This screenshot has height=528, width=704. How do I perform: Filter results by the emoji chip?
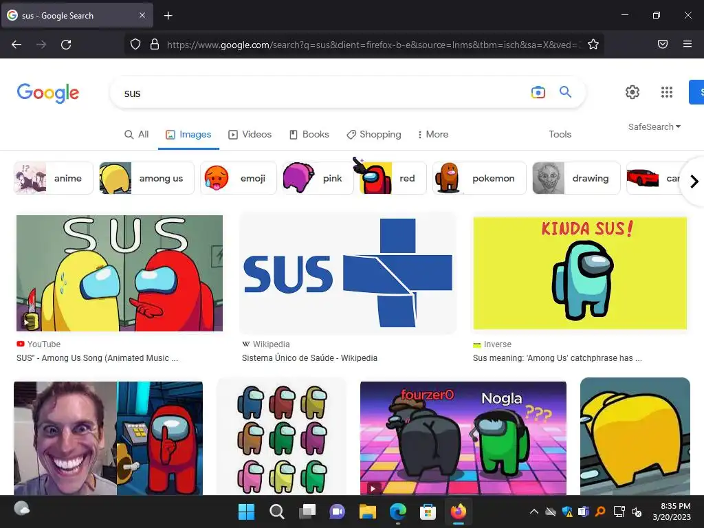tap(239, 178)
